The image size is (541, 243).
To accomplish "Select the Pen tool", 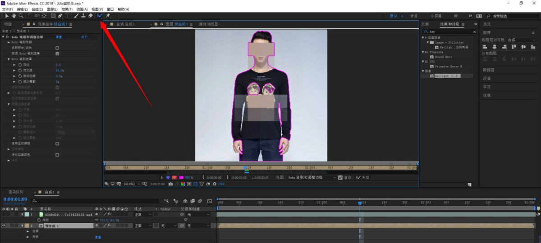I will point(60,16).
